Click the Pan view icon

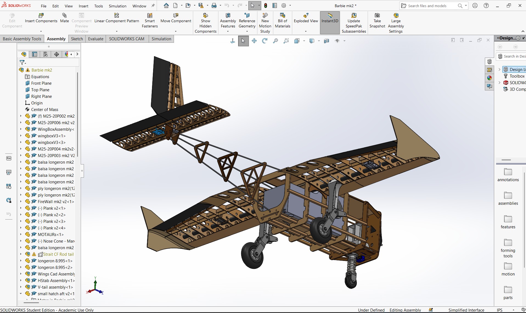coord(254,41)
